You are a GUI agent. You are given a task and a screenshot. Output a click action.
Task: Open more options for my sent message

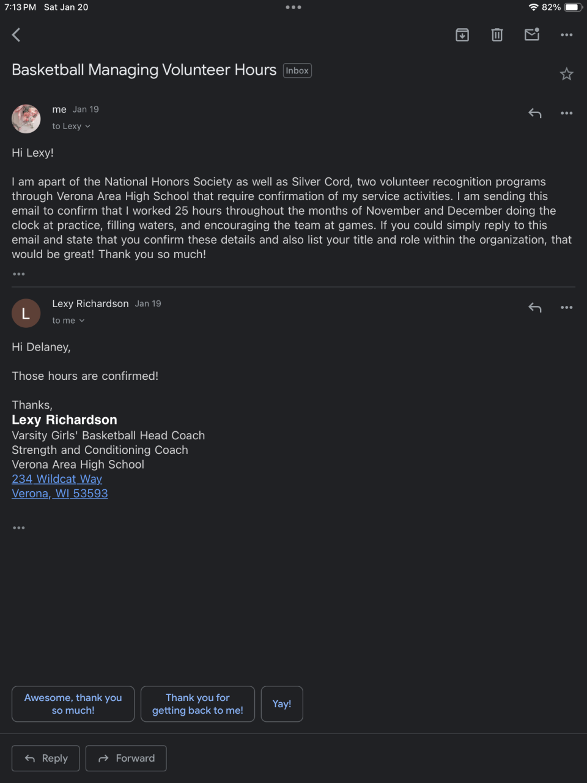567,113
